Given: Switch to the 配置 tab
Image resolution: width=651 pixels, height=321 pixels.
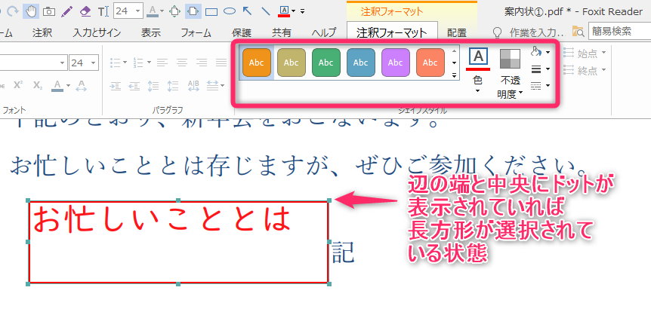Looking at the screenshot, I should point(457,32).
